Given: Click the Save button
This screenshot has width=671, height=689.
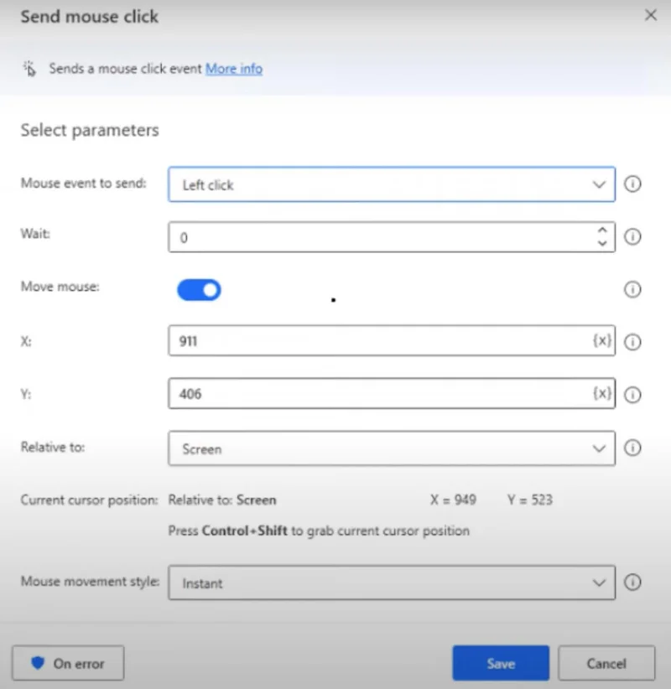Looking at the screenshot, I should click(501, 663).
